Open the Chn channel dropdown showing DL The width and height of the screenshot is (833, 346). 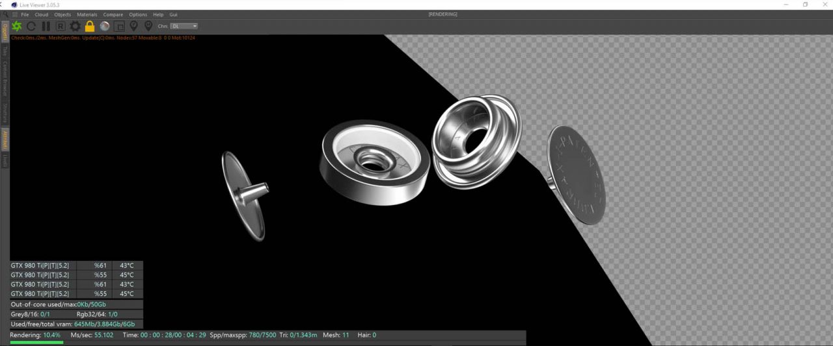(184, 27)
